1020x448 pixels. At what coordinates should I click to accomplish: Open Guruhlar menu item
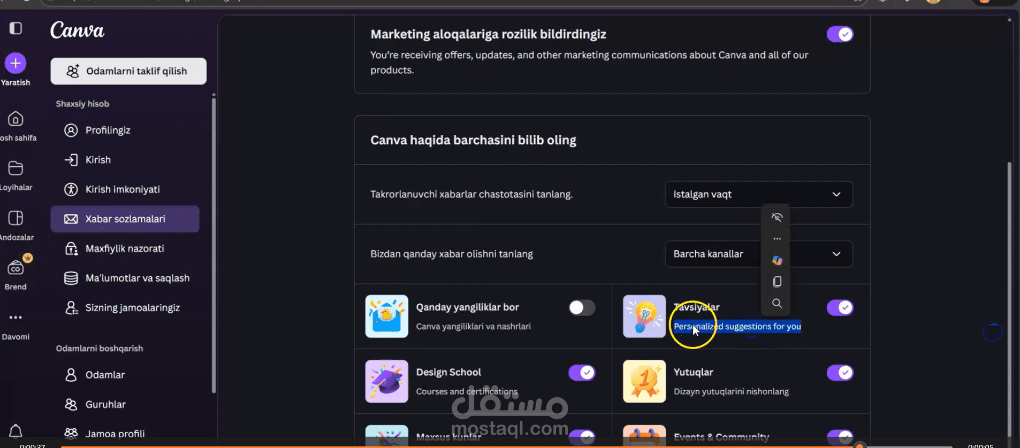[x=125, y=405]
